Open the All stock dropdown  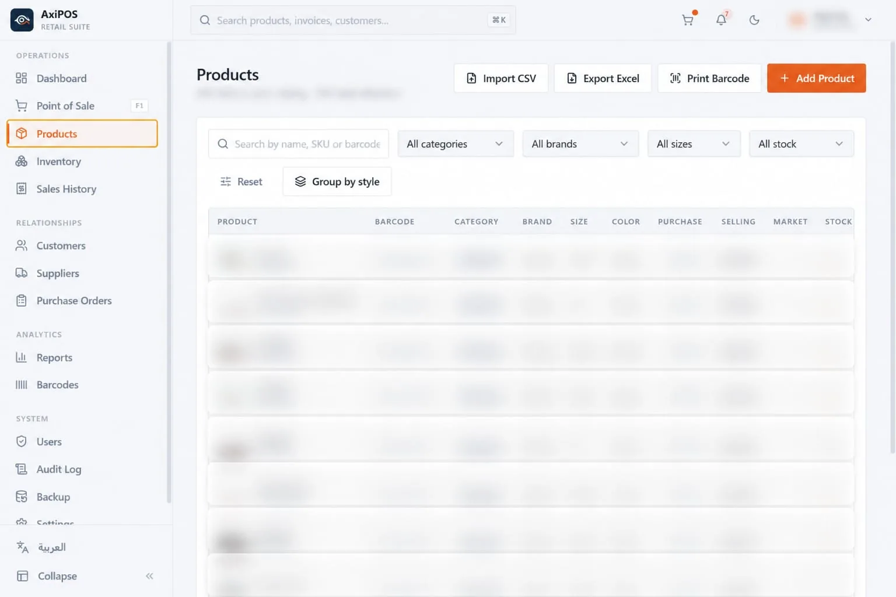coord(801,144)
